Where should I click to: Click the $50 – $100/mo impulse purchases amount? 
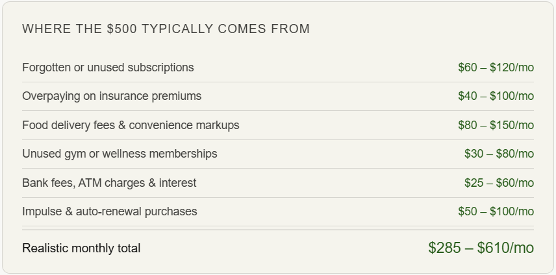click(496, 211)
